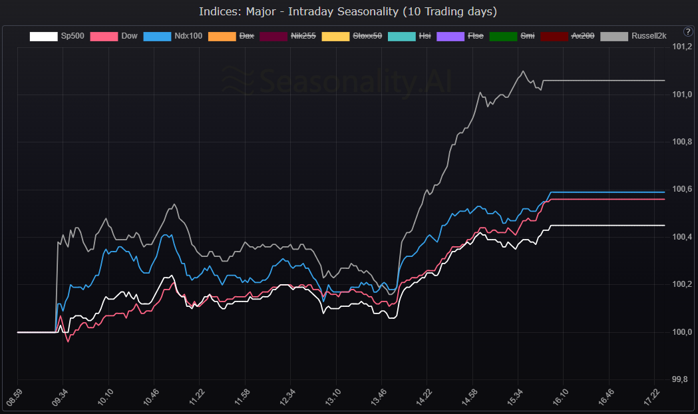Toggle the Ndx100 series label
Viewport: 698px width, 414px height.
pyautogui.click(x=188, y=36)
